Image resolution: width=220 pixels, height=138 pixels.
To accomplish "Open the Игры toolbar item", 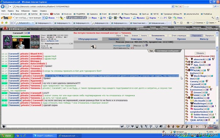I will (93, 18).
